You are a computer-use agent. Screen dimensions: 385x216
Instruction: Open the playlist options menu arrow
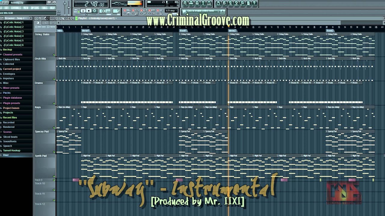click(x=36, y=18)
